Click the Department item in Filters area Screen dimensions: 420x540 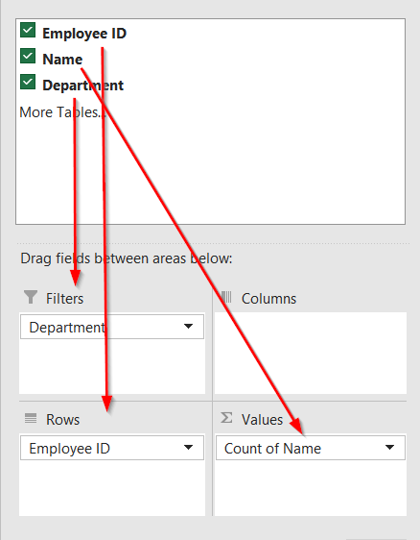coord(112,326)
